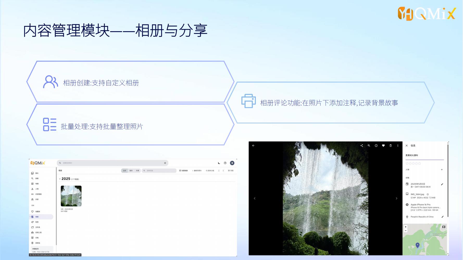Click the album sidebar vertical scrollbar
This screenshot has height=260, width=463.
coord(57,206)
